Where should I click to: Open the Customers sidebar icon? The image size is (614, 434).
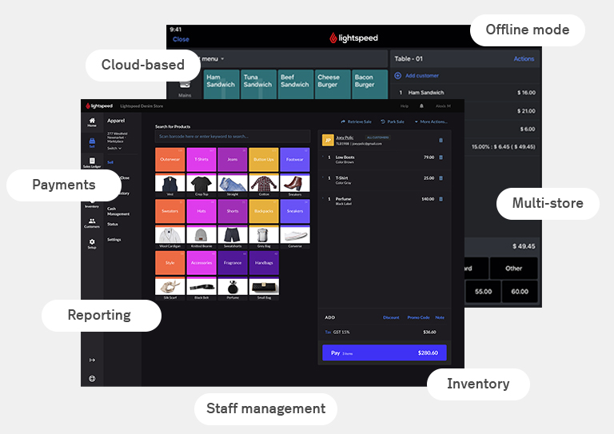(x=92, y=223)
